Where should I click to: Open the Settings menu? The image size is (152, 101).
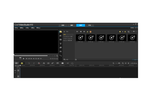[33, 28]
